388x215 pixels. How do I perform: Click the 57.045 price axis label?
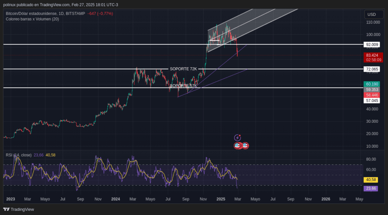(371, 101)
